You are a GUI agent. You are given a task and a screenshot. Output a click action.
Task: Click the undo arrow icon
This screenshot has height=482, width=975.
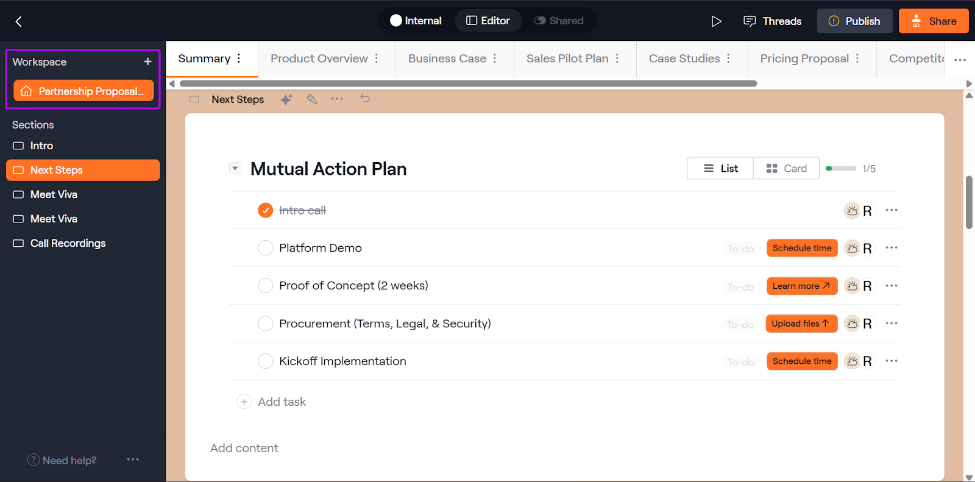[x=365, y=98]
